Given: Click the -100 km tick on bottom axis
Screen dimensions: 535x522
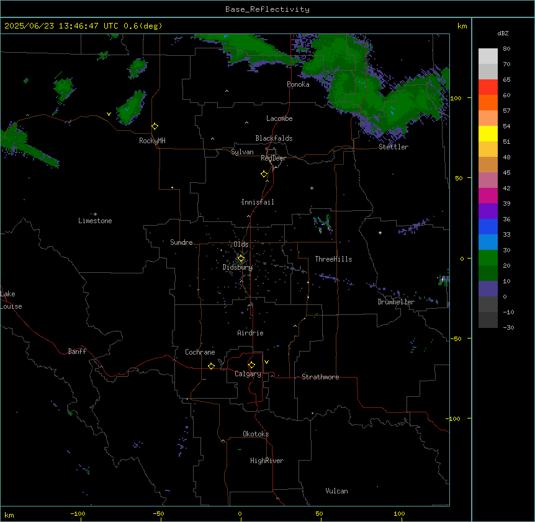Looking at the screenshot, I should [x=78, y=514].
